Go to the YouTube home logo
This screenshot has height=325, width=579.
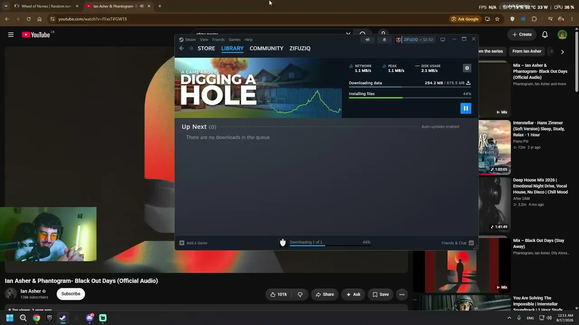[36, 35]
